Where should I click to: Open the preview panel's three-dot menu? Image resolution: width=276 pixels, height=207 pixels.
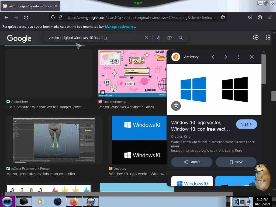click(x=239, y=57)
